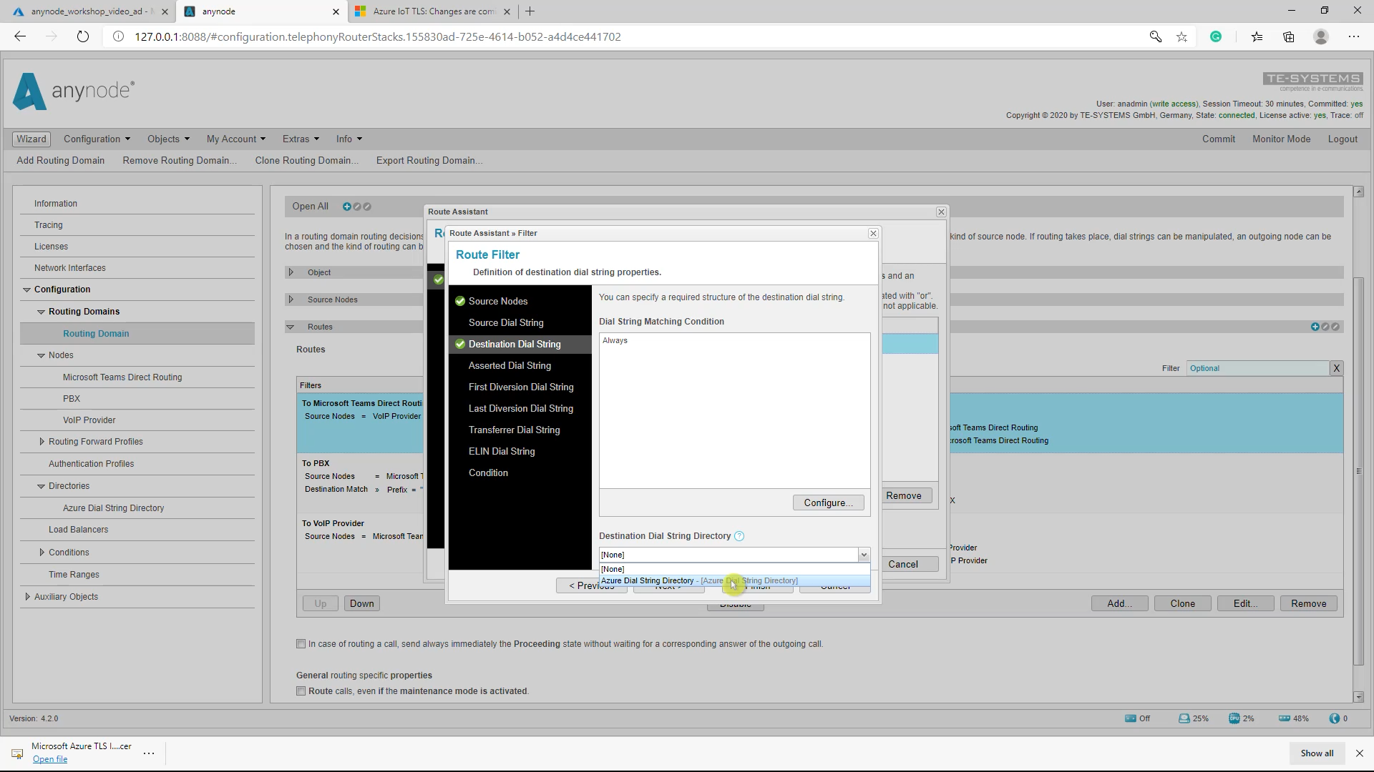Click Commit in the top bar
The image size is (1374, 772).
pyautogui.click(x=1218, y=139)
